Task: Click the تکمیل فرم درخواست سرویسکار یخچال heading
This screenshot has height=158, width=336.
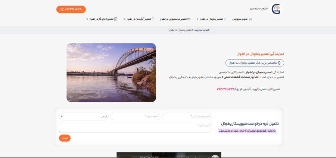Action: tap(250, 124)
